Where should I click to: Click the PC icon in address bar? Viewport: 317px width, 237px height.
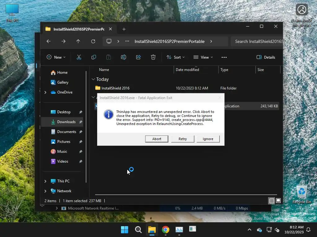tap(109, 41)
